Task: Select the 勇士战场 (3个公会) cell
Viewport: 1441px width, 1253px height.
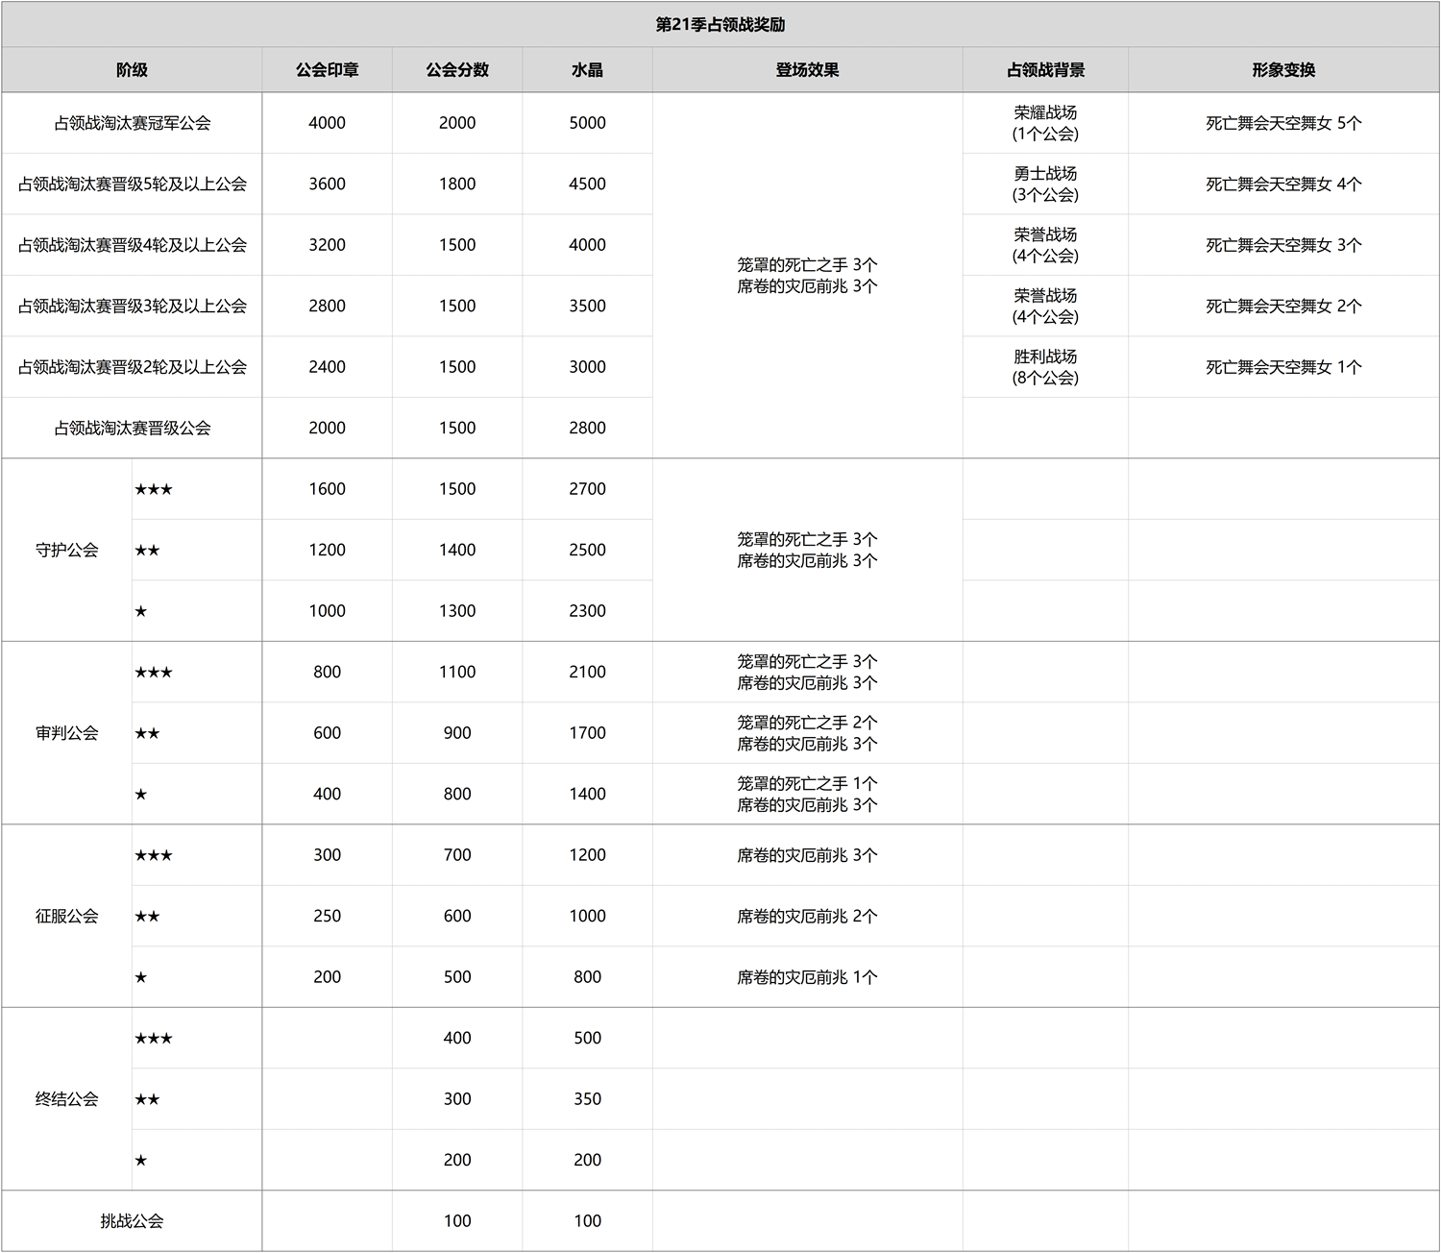Action: coord(1045,184)
